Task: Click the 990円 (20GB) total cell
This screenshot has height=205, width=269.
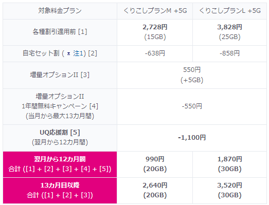Action: (x=155, y=164)
